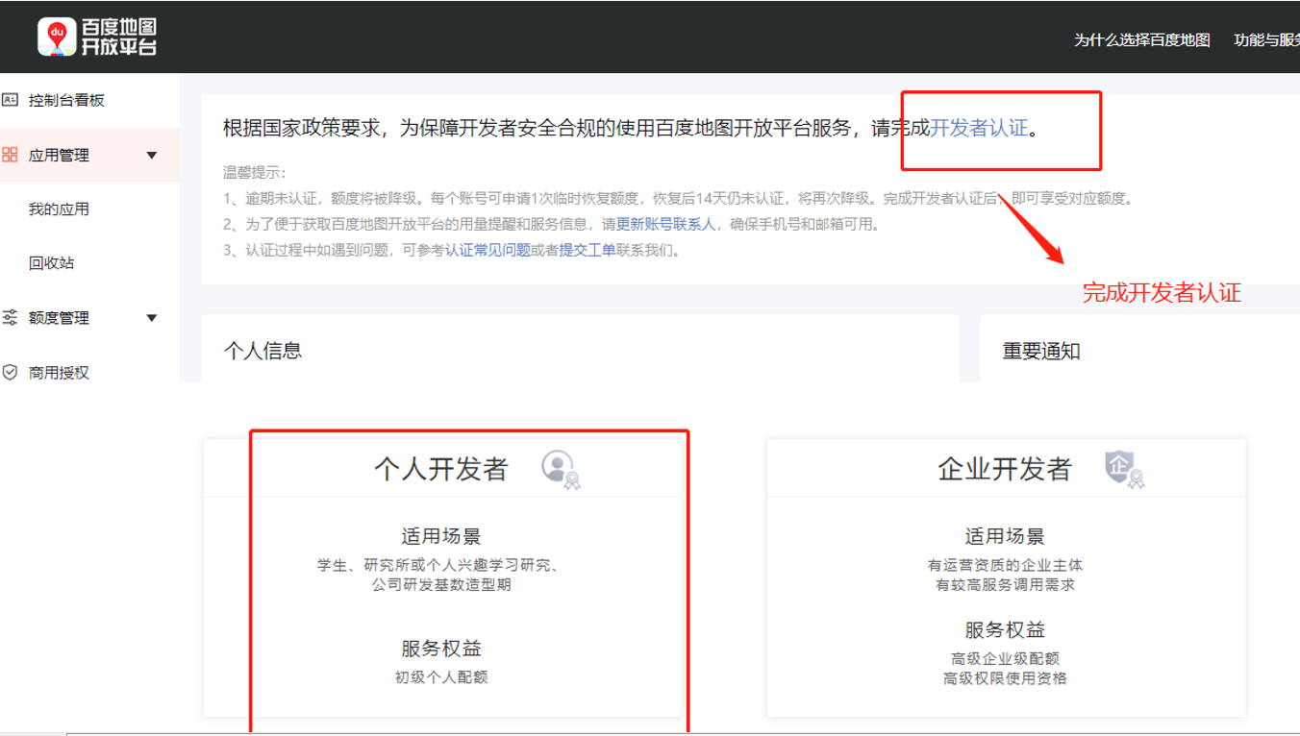Screen dimensions: 1300x736
Task: Click the 重要通知 heading
Action: tap(1041, 352)
